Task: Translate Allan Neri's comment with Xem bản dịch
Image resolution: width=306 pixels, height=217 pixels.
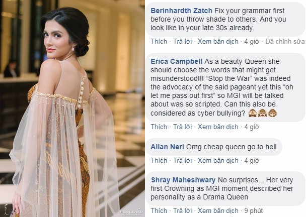Action: point(218,161)
